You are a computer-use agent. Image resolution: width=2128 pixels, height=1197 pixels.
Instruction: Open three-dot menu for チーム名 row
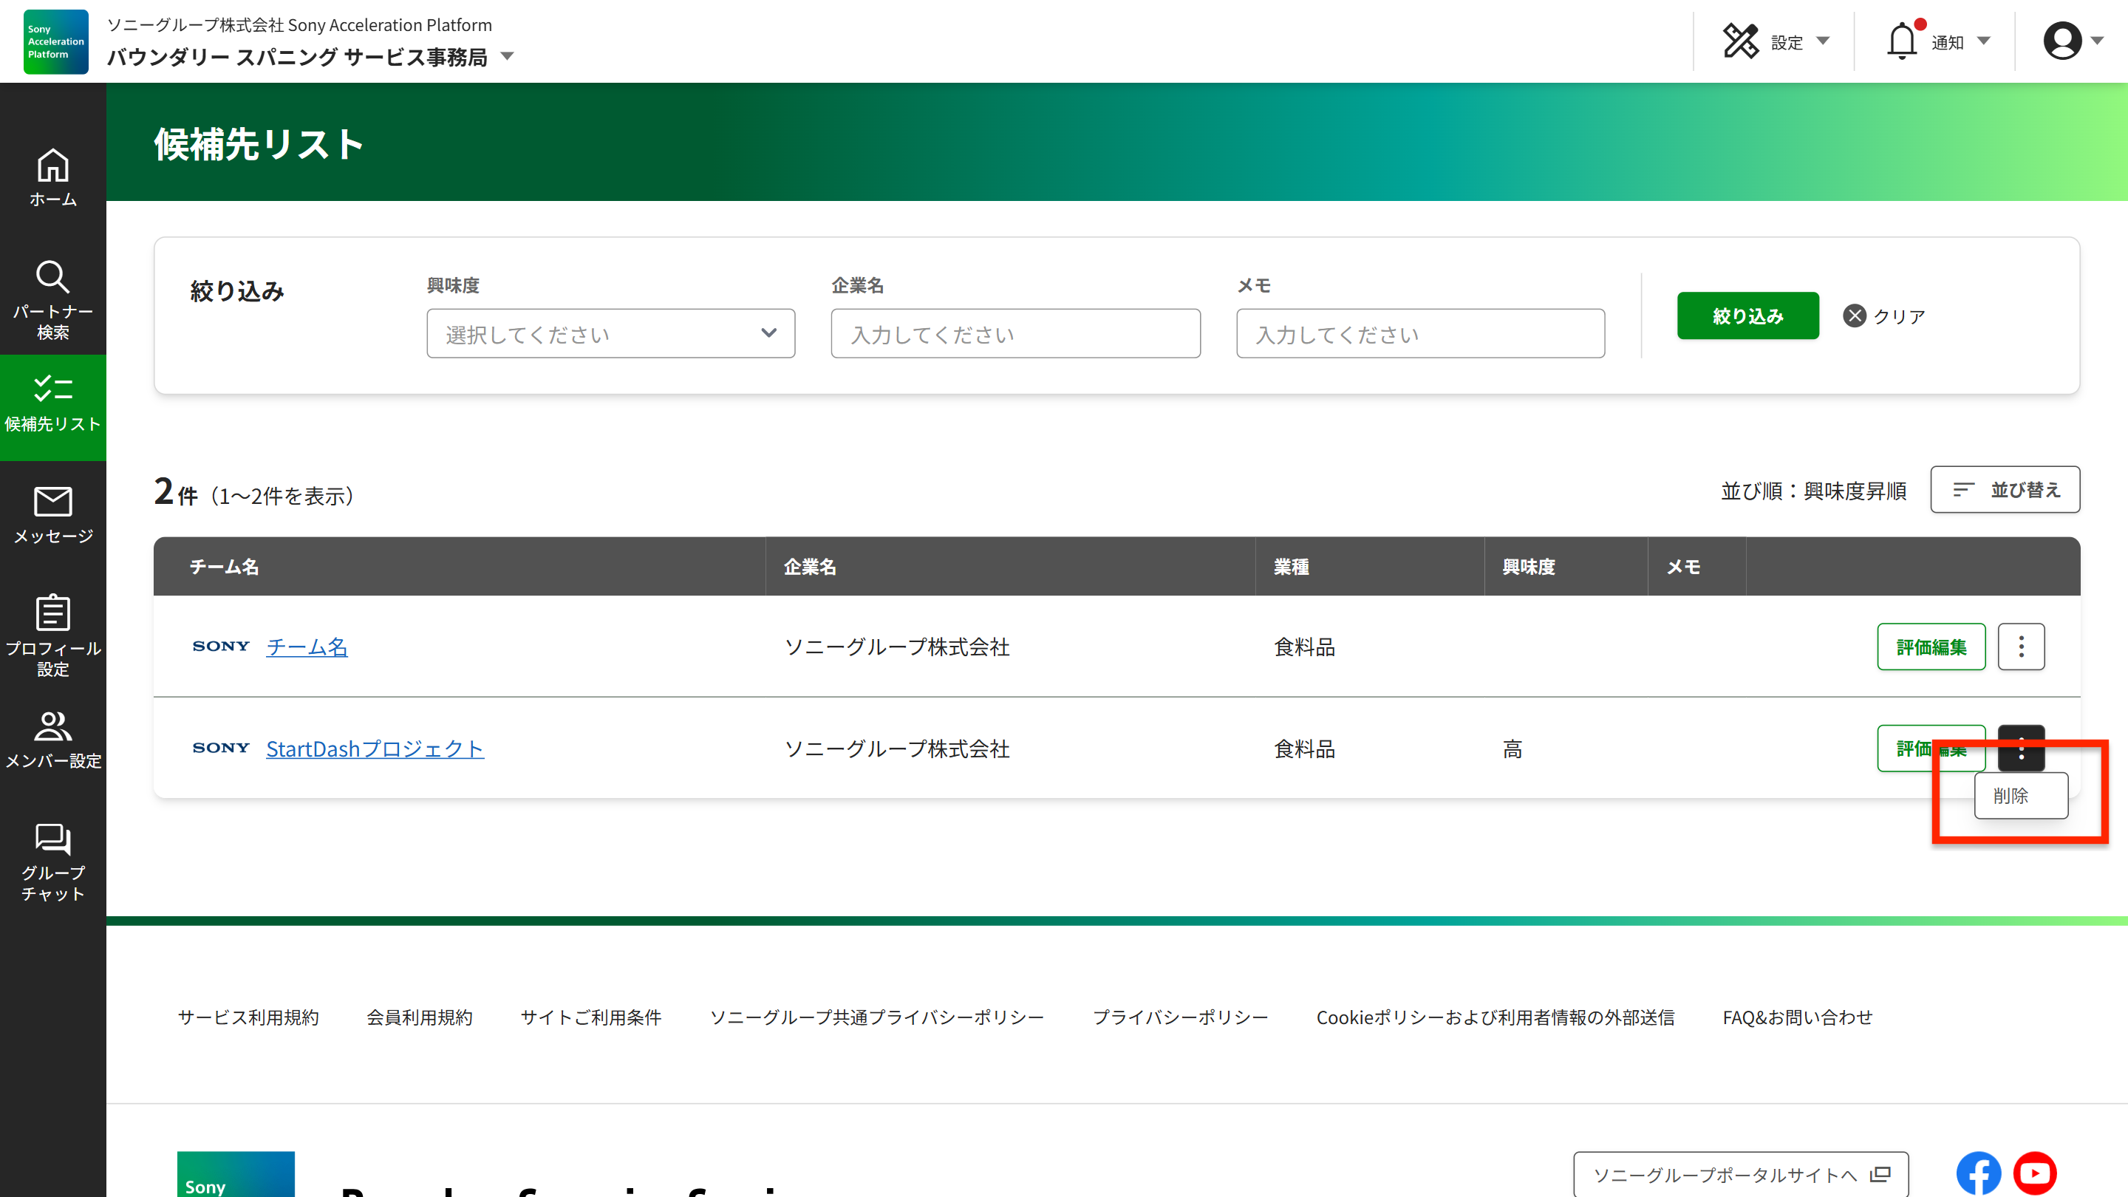click(2021, 647)
